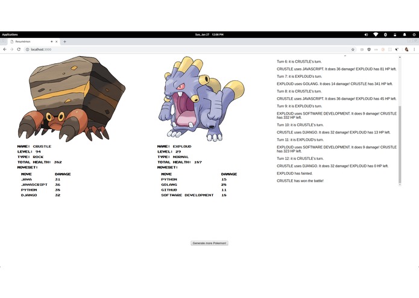Select Crustle's JAVA move row
This screenshot has width=419, height=298.
click(41, 179)
